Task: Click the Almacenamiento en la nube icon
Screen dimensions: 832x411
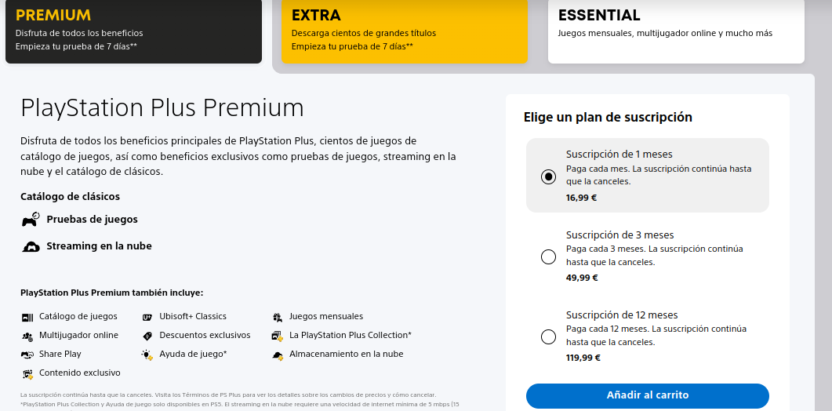Action: point(278,355)
